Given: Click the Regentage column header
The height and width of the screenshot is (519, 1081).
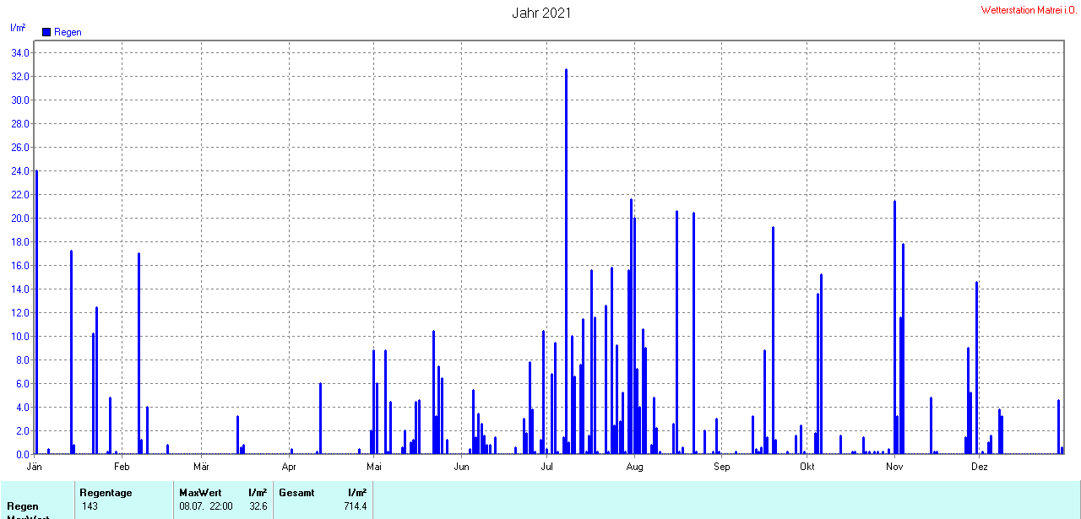Looking at the screenshot, I should pyautogui.click(x=106, y=493).
